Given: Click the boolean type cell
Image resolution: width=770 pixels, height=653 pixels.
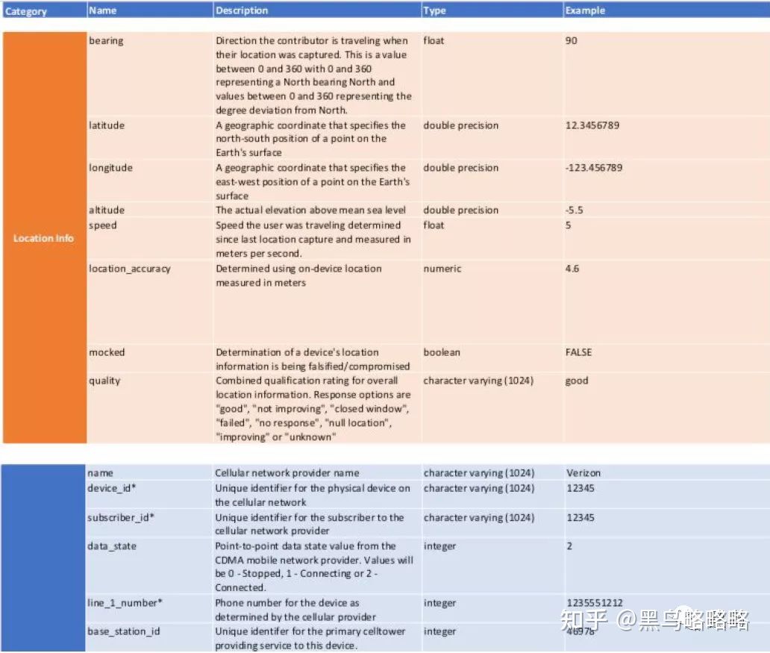Looking at the screenshot, I should coord(442,352).
